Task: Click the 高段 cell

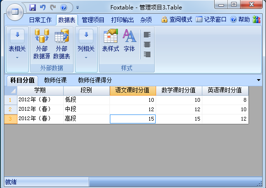Action: [86, 119]
